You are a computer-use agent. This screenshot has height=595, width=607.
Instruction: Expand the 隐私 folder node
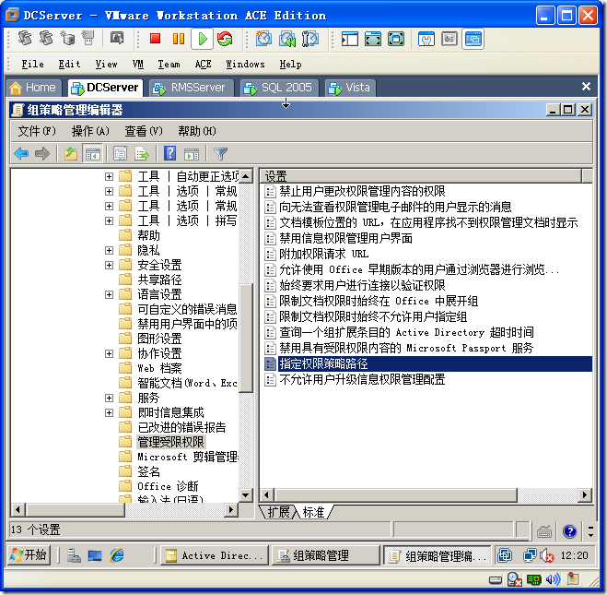click(110, 250)
